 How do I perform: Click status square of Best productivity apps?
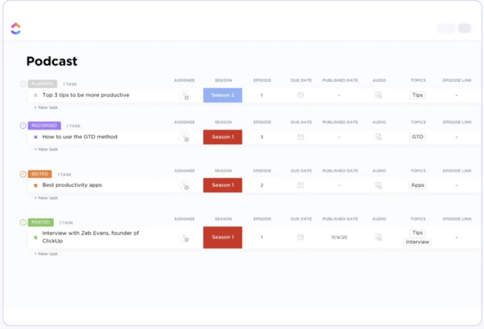coord(35,185)
